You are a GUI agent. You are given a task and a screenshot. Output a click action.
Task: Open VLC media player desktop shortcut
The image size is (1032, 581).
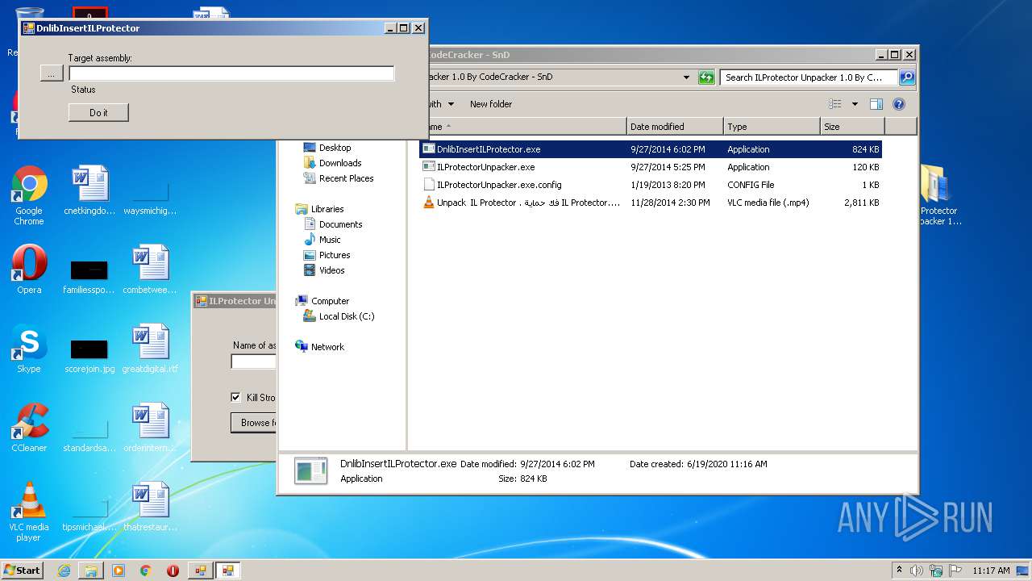tap(29, 512)
